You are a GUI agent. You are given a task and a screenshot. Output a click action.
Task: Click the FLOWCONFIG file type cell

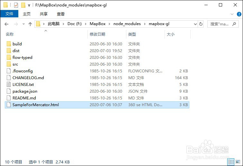pos(145,71)
